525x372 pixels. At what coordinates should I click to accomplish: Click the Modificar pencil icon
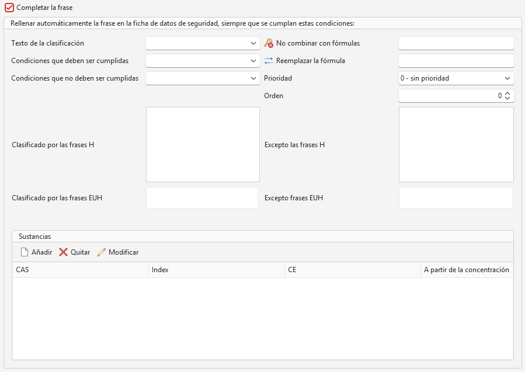102,252
